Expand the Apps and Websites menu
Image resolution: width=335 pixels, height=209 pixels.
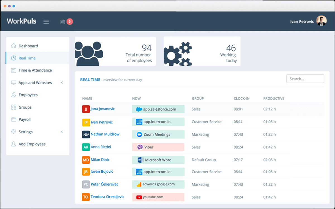(35, 83)
